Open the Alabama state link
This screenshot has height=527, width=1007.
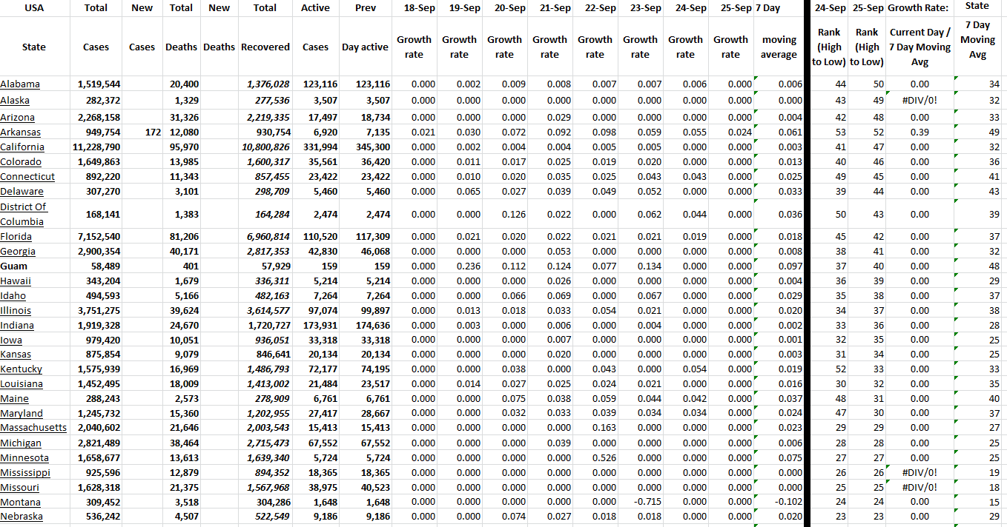20,84
